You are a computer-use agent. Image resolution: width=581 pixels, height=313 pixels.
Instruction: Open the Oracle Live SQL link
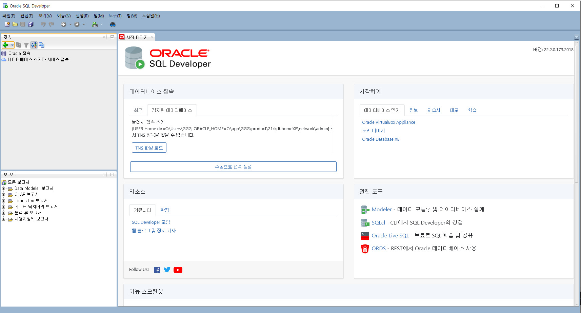click(x=390, y=236)
